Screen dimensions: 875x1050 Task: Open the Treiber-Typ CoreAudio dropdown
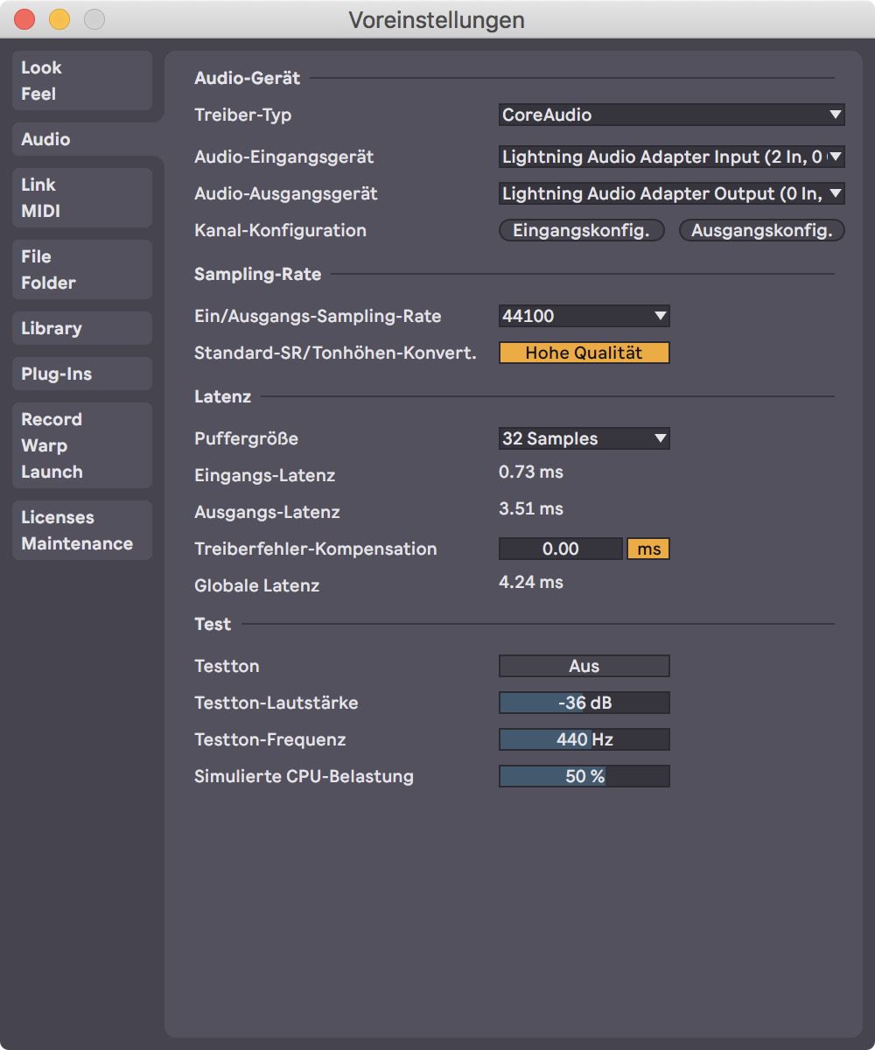point(671,115)
